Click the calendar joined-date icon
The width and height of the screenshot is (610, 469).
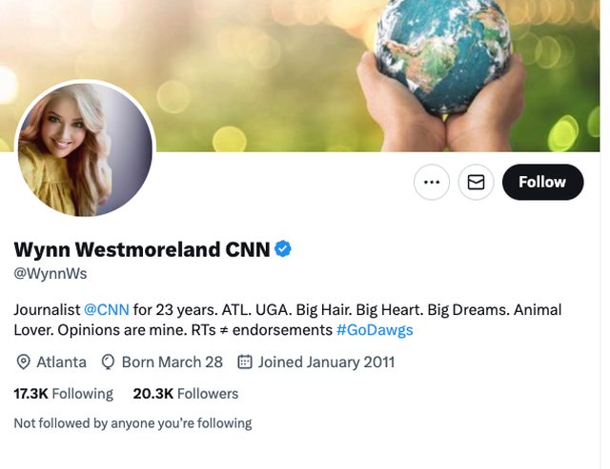(244, 362)
